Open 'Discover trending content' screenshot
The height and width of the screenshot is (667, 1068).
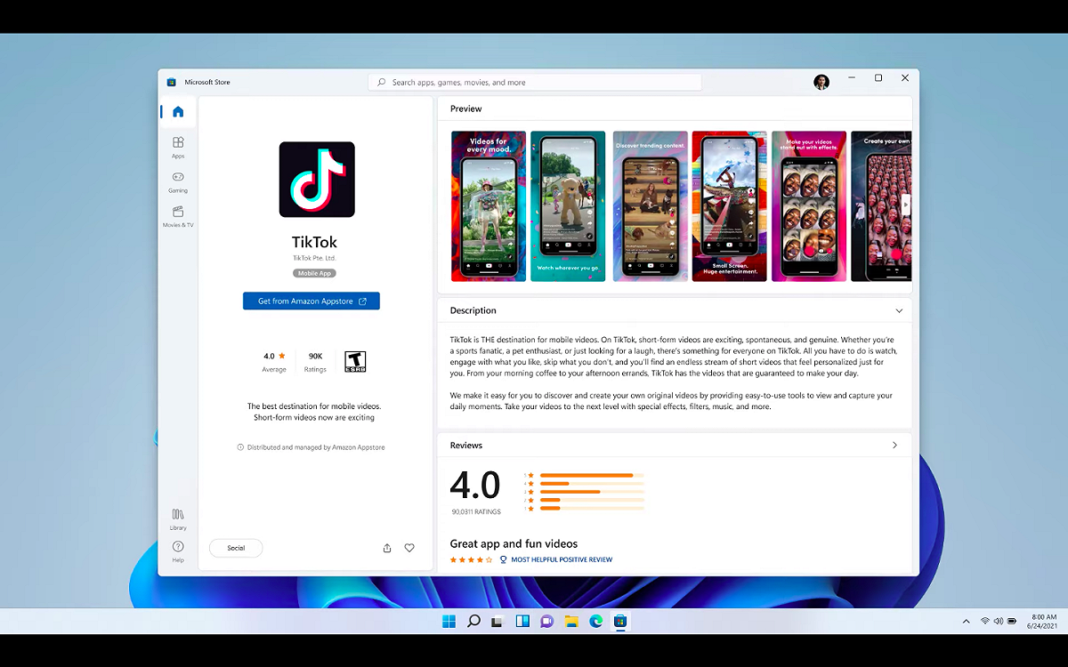[650, 206]
